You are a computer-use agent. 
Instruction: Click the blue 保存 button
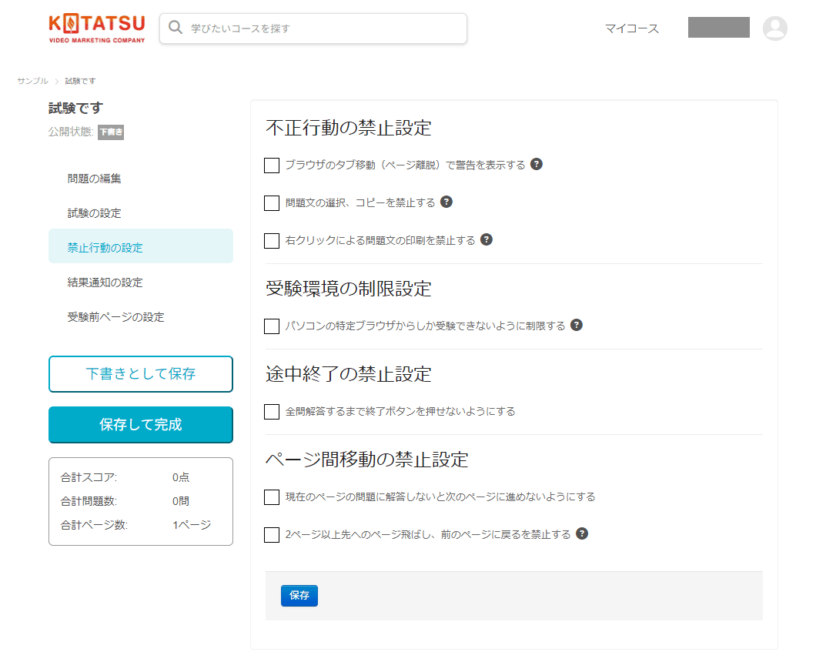(299, 595)
